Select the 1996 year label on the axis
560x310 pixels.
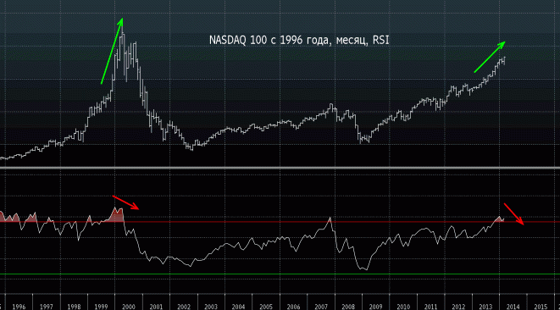[x=19, y=307]
